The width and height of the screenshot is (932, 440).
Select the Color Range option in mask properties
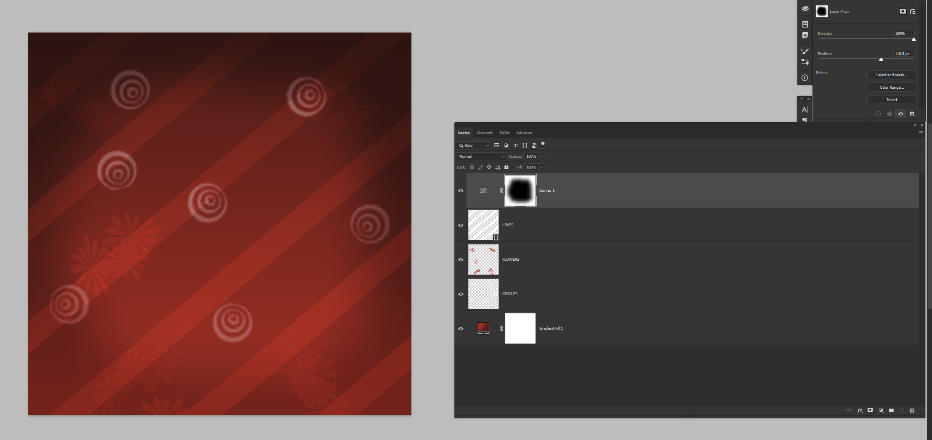click(x=891, y=87)
